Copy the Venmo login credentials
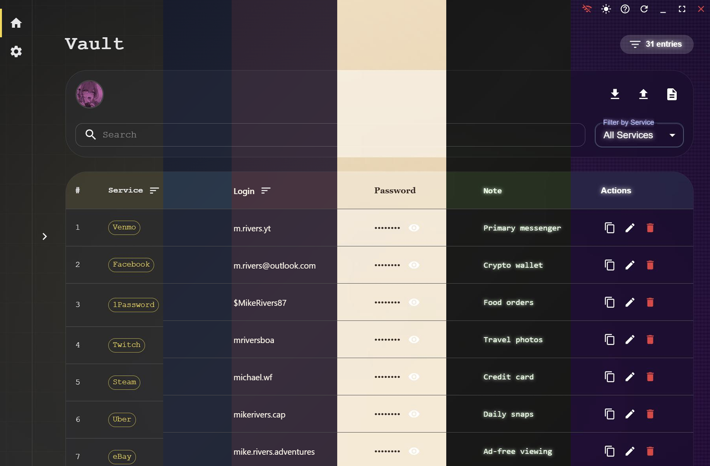Viewport: 710px width, 466px height. 609,228
